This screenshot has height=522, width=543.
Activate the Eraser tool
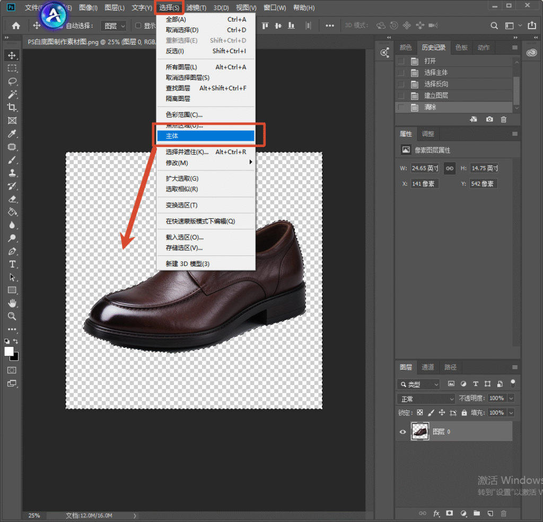pyautogui.click(x=12, y=199)
